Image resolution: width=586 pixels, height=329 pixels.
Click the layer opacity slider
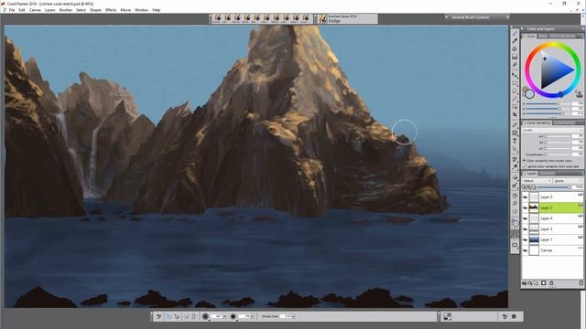(x=554, y=186)
